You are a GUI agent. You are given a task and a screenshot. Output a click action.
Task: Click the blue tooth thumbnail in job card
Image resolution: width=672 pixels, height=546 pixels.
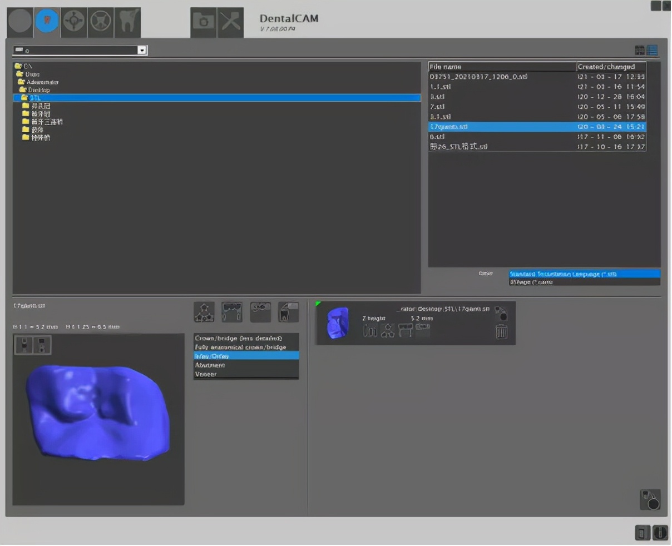[337, 323]
